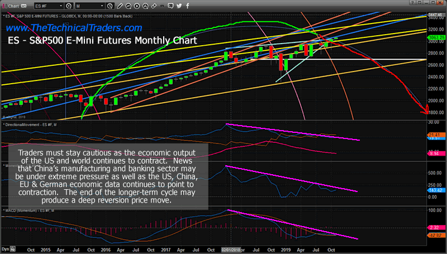This screenshot has width=447, height=254.
Task: Click the pink 2.32 MACD value label
Action: pos(436,228)
